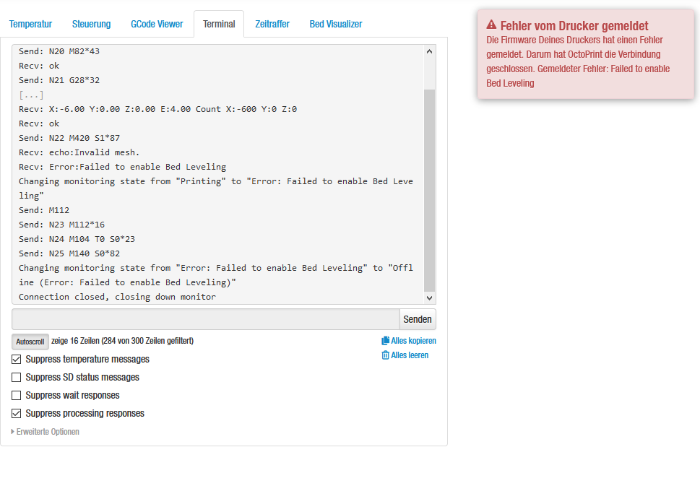Disable Suppress processing responses
Image resolution: width=700 pixels, height=486 pixels.
pyautogui.click(x=16, y=414)
